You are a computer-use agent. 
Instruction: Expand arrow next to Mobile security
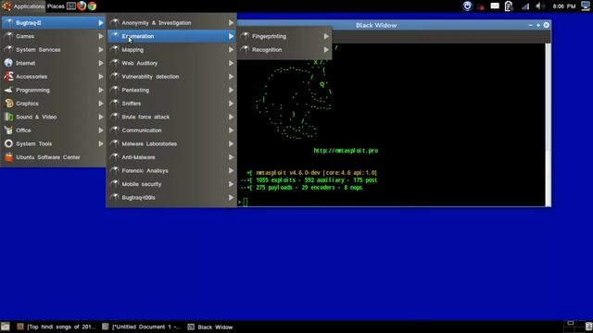coord(231,184)
